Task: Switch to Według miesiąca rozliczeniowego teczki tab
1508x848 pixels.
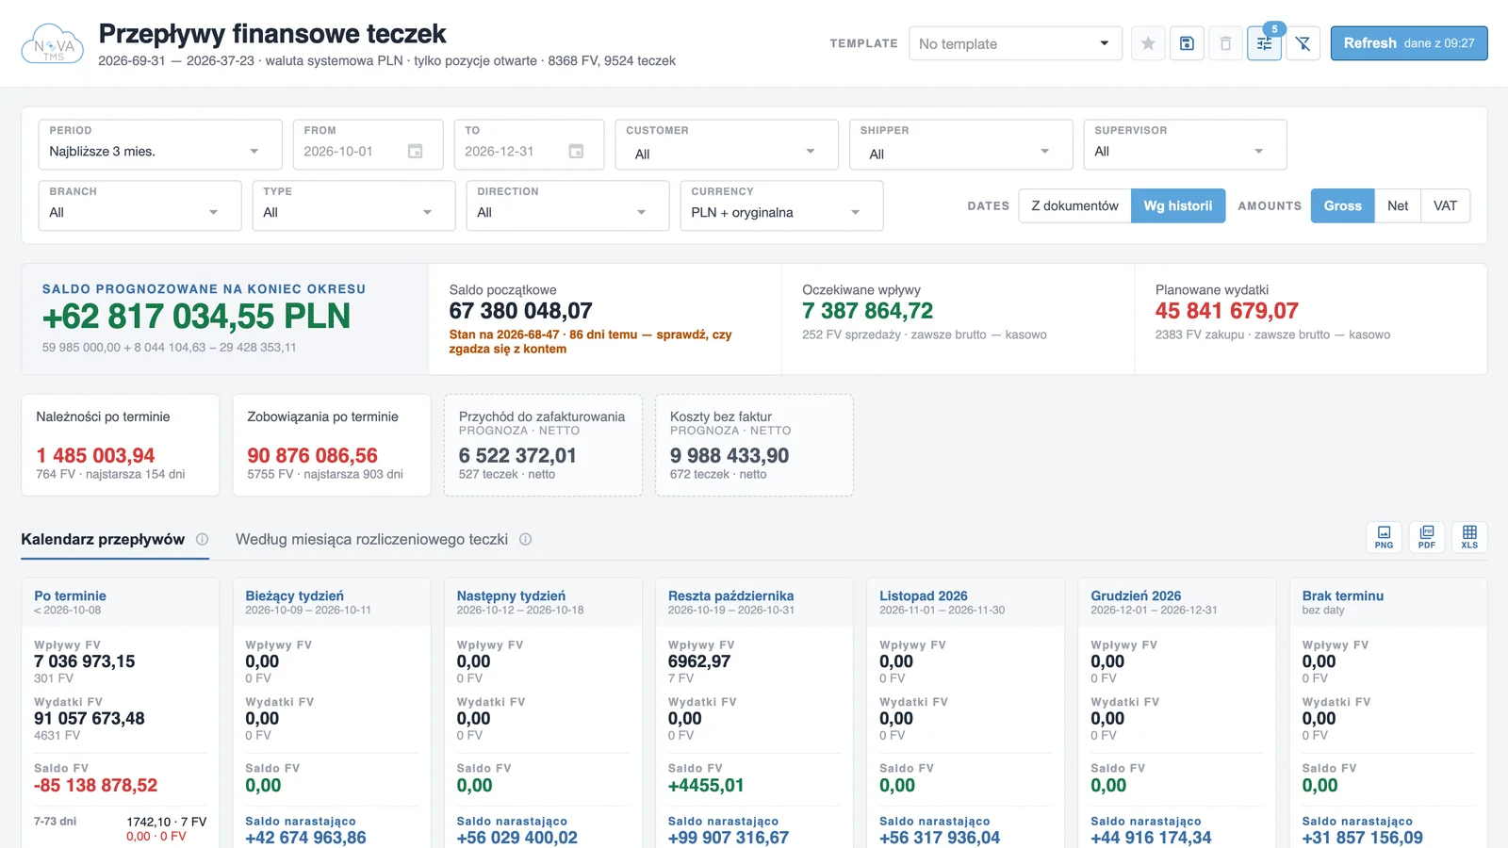Action: 371,539
